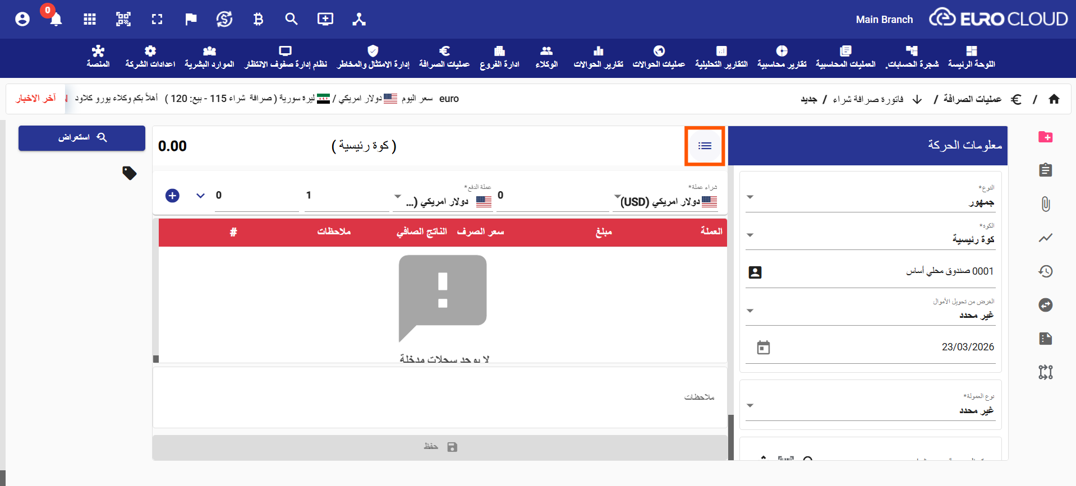Click the Bitcoin currency icon
The image size is (1076, 486).
(x=258, y=20)
